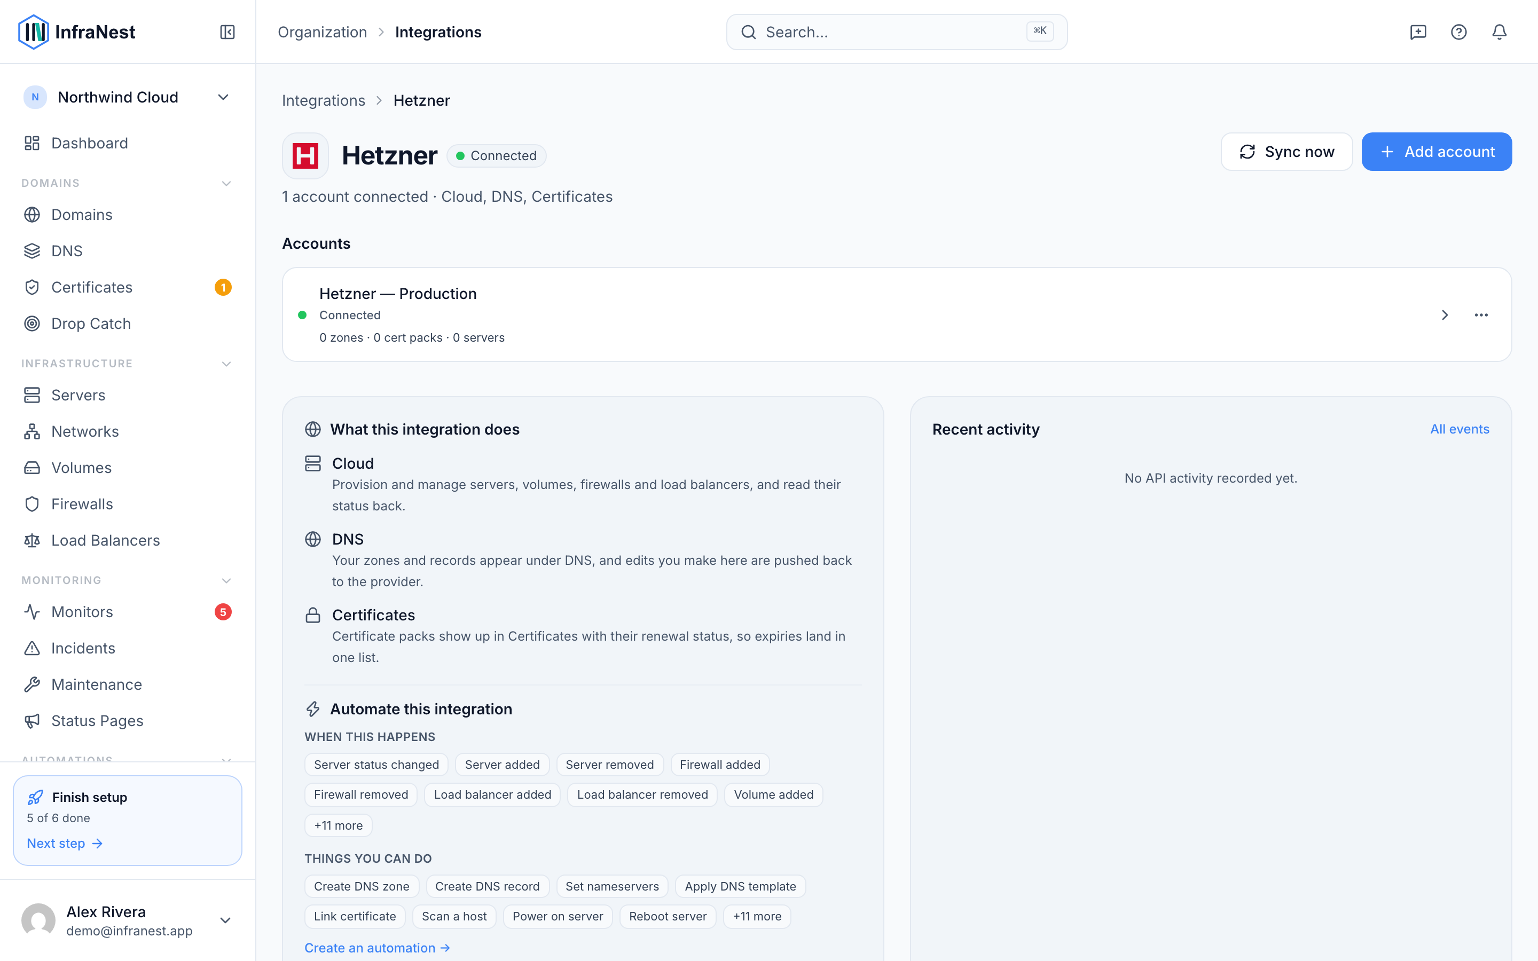Click the Certificates badge showing 1
This screenshot has width=1538, height=961.
click(x=223, y=287)
